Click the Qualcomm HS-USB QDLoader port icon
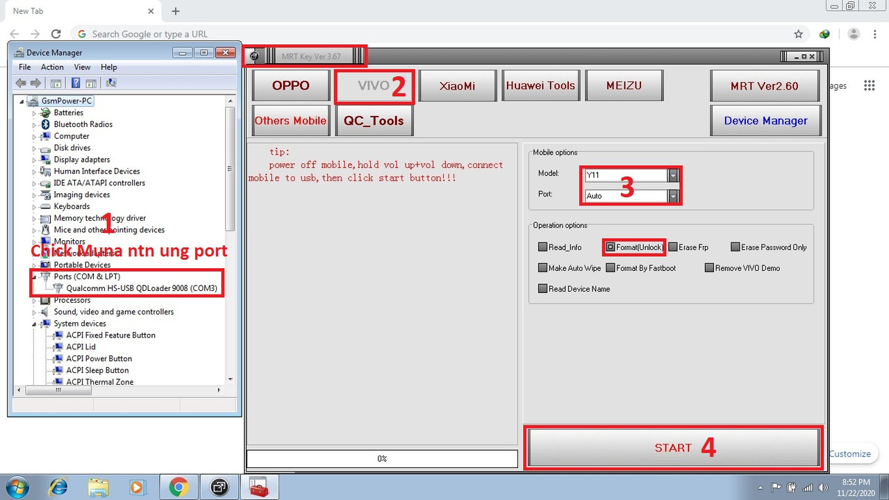This screenshot has width=889, height=500. click(x=58, y=288)
